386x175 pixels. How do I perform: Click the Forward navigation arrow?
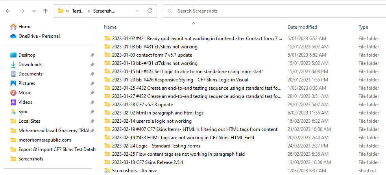tap(22, 11)
